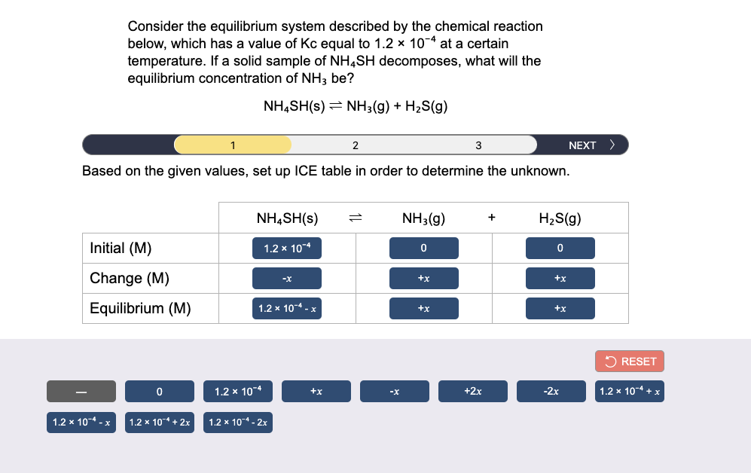Select the '1.2 × 10⁻⁴ + 2x' tile
This screenshot has height=473, width=751.
coord(159,423)
